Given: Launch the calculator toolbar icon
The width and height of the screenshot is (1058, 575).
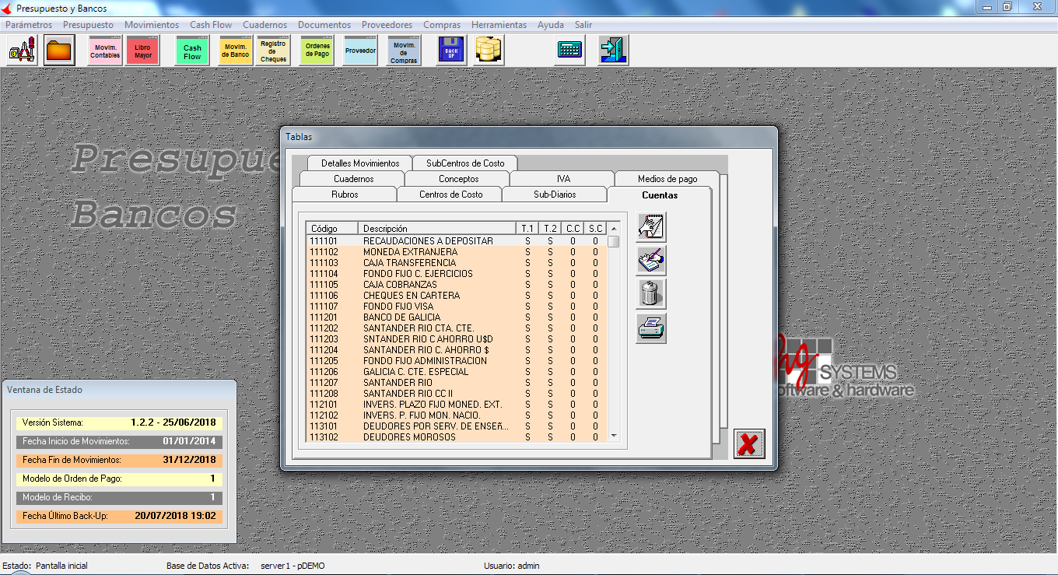Looking at the screenshot, I should (x=570, y=51).
